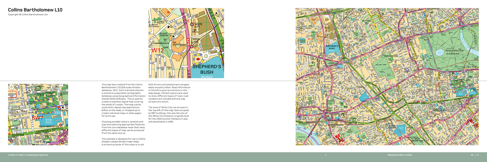Select paragraph starting 'Choosing suitable colours'
Image resolution: width=487 pixels, height=162 pixels.
pyautogui.click(x=123, y=127)
